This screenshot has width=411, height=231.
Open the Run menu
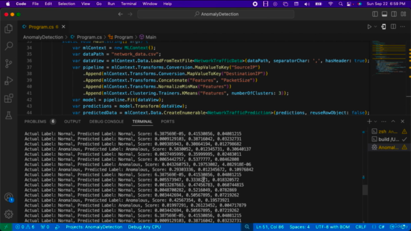coord(111,4)
